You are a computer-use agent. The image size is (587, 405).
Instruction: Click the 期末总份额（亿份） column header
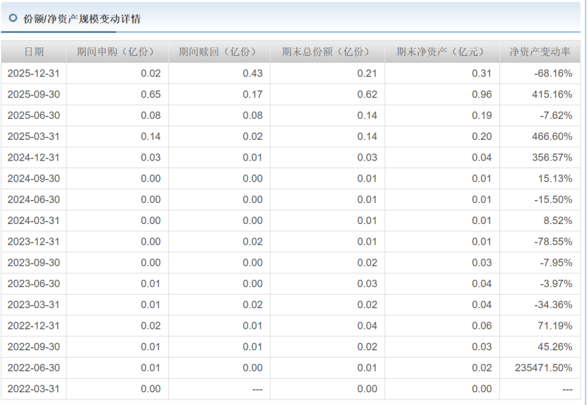coord(327,52)
